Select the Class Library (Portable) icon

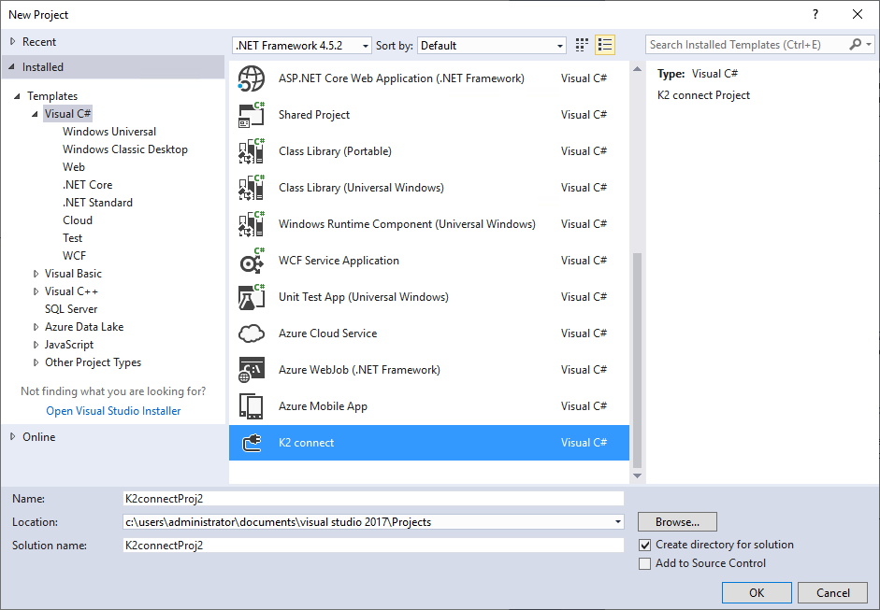coord(251,151)
